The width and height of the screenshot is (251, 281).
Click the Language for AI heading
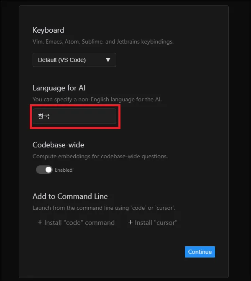pos(59,88)
